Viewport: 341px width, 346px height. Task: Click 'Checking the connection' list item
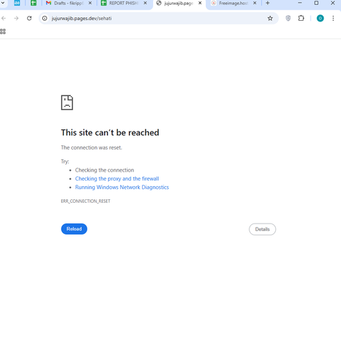tap(105, 170)
